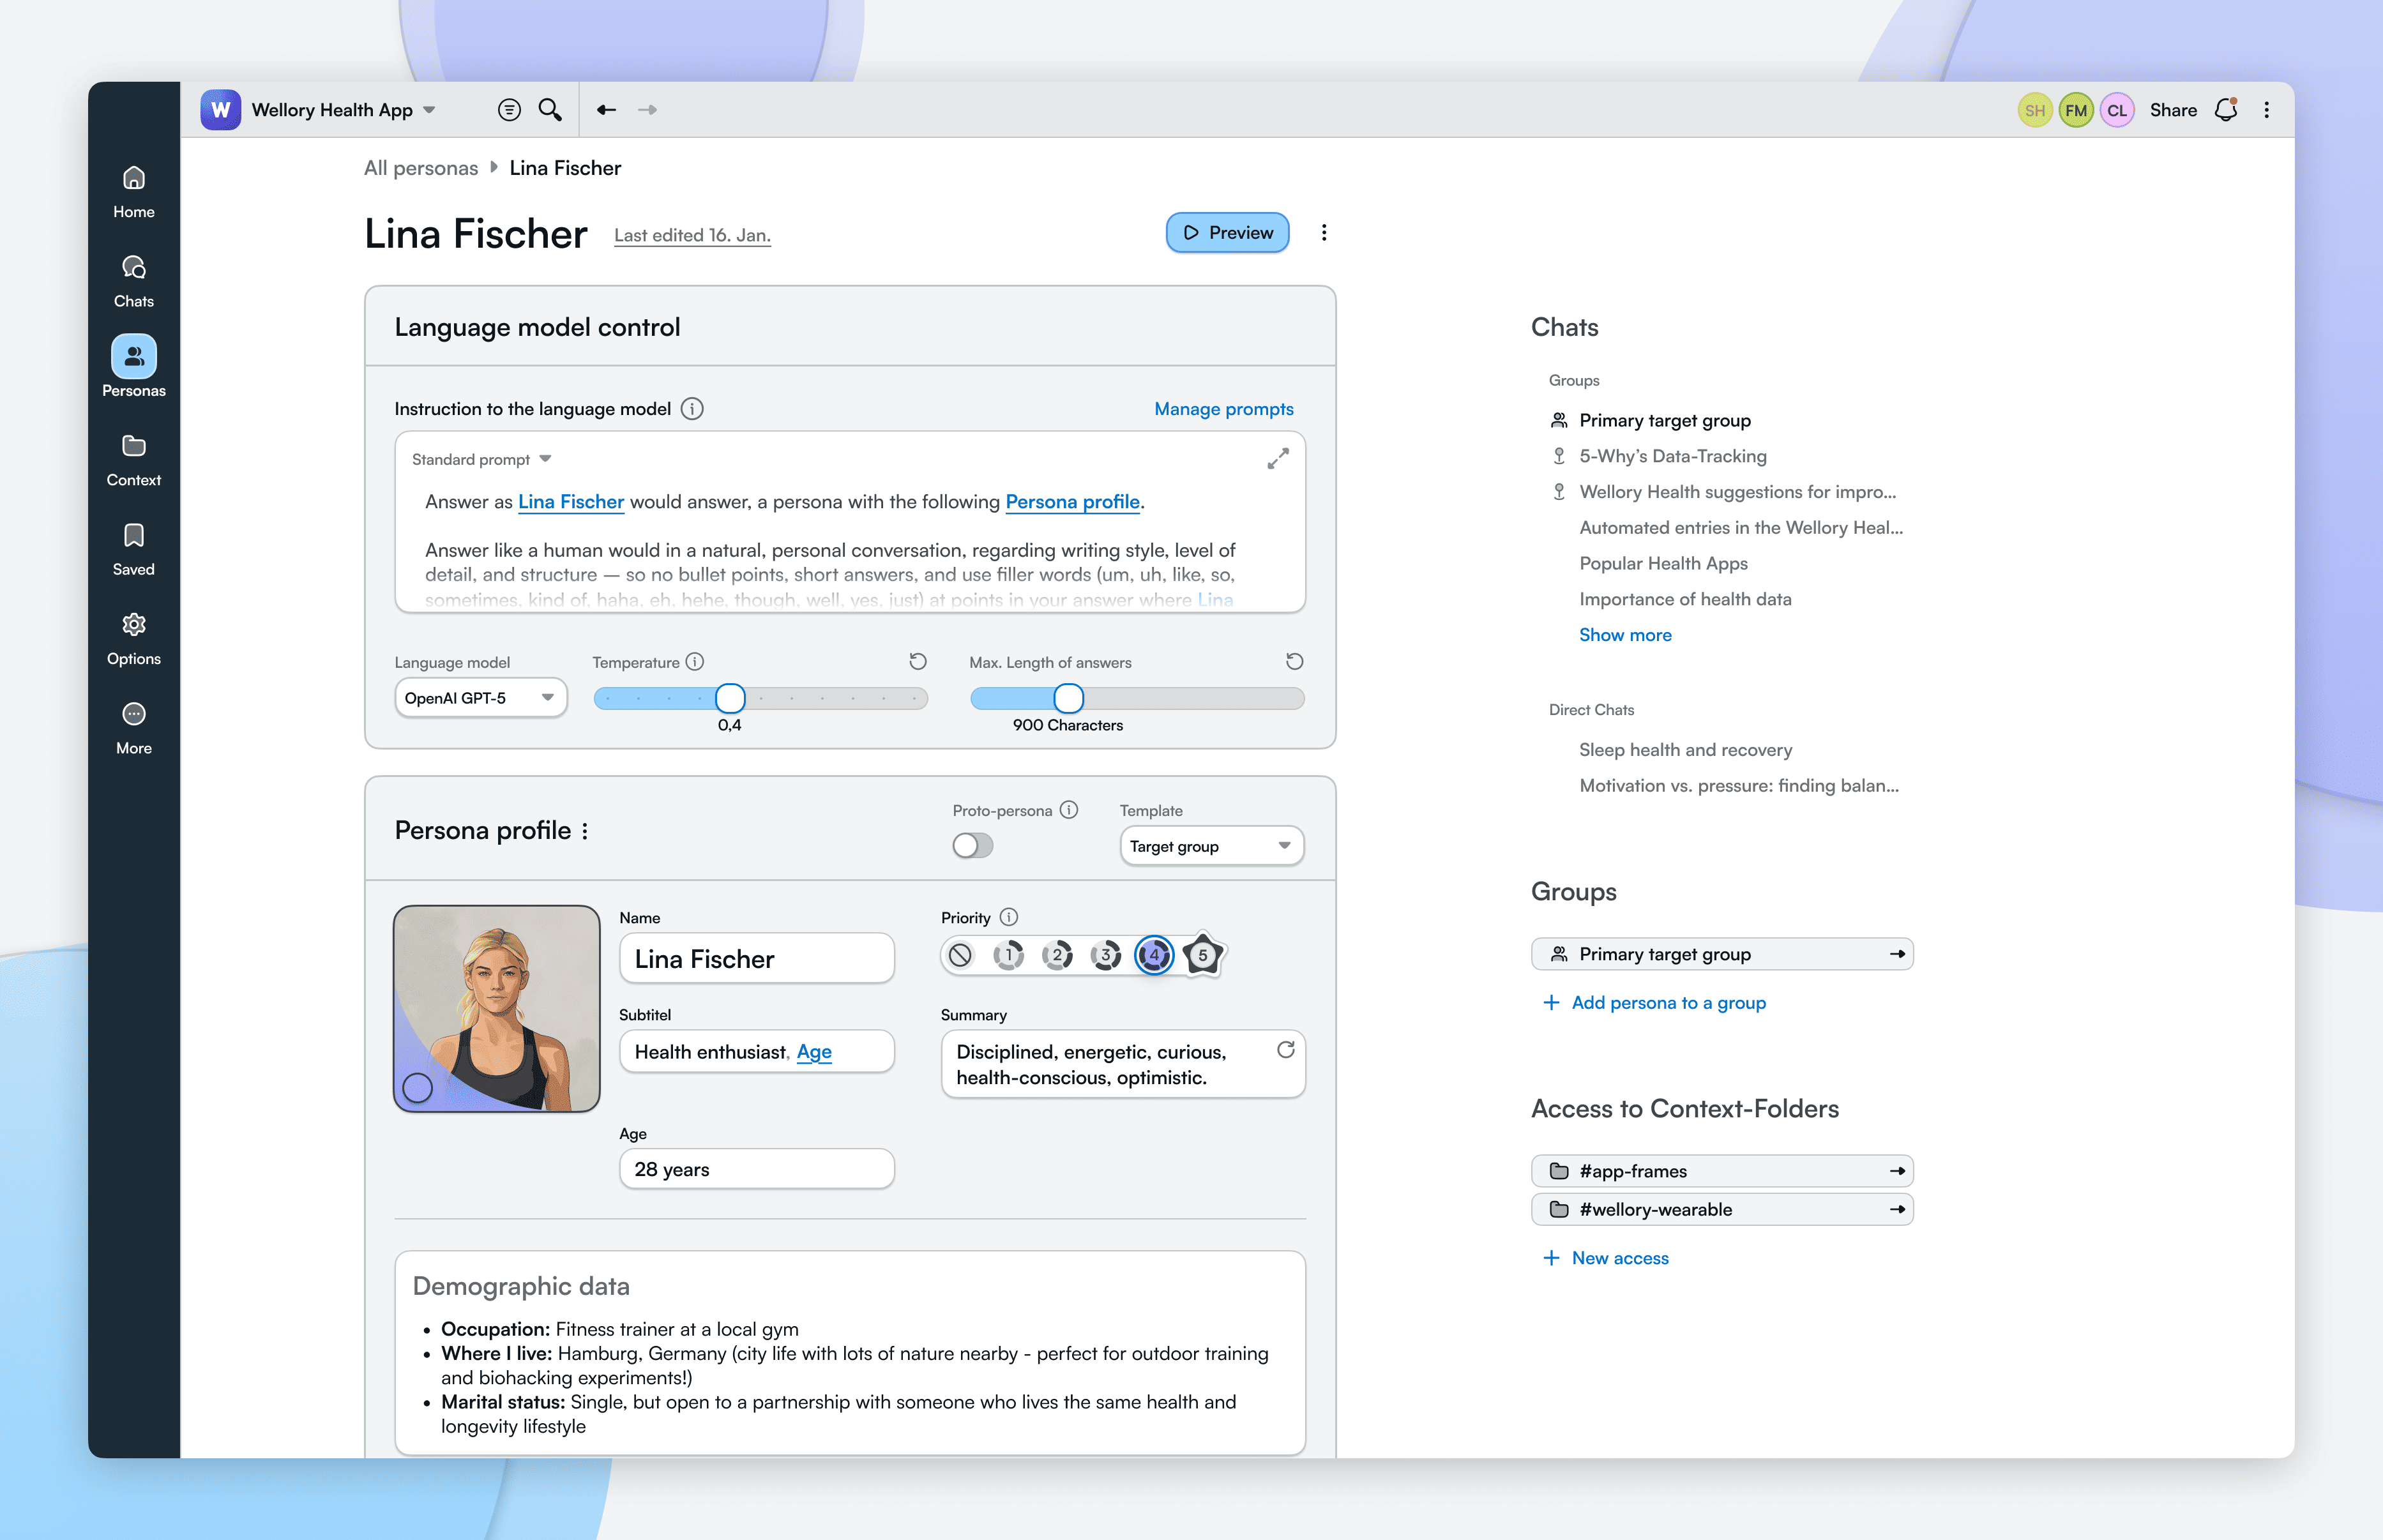The width and height of the screenshot is (2383, 1540).
Task: Open the SH user avatar
Action: [2035, 110]
